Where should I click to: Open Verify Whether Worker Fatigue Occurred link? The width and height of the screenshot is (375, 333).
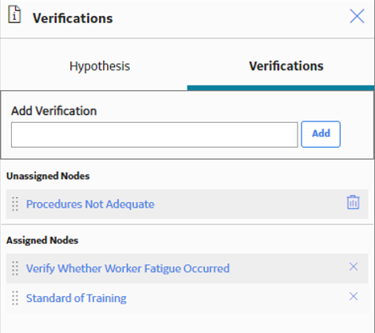coord(128,268)
